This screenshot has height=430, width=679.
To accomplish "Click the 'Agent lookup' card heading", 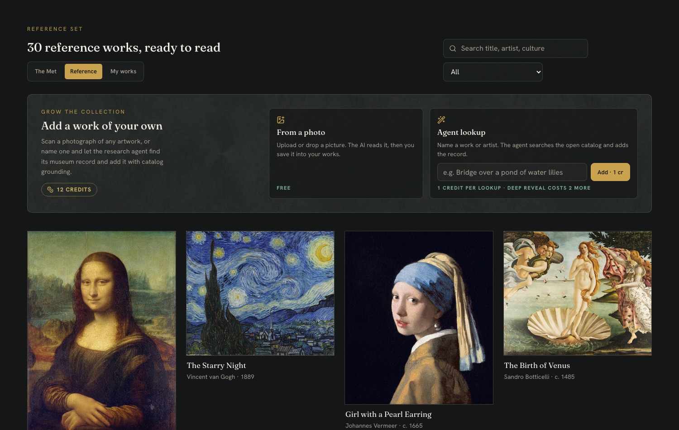I will tap(461, 132).
